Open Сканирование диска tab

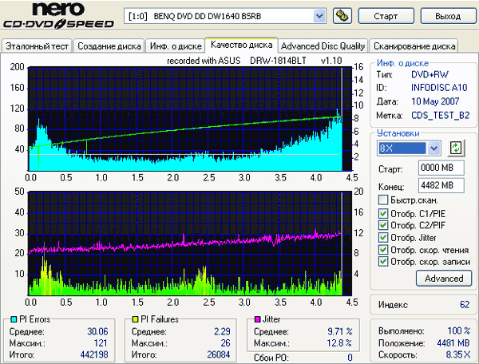tap(414, 46)
